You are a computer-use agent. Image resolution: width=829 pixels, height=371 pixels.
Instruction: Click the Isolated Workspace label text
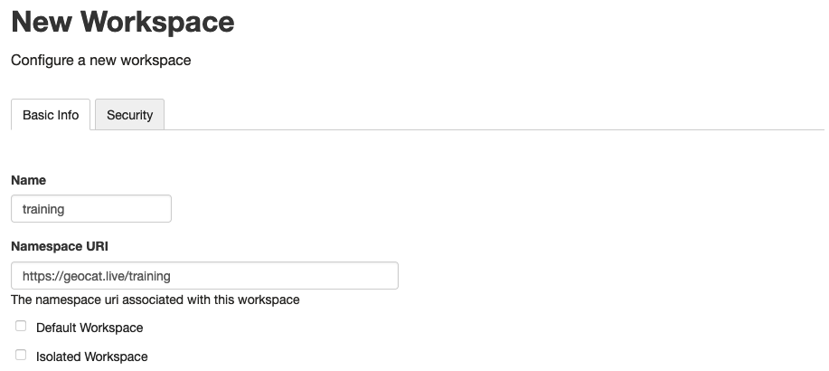click(92, 357)
